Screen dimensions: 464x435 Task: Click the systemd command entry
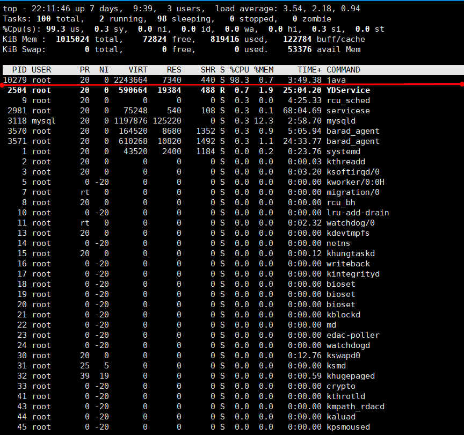tap(343, 151)
